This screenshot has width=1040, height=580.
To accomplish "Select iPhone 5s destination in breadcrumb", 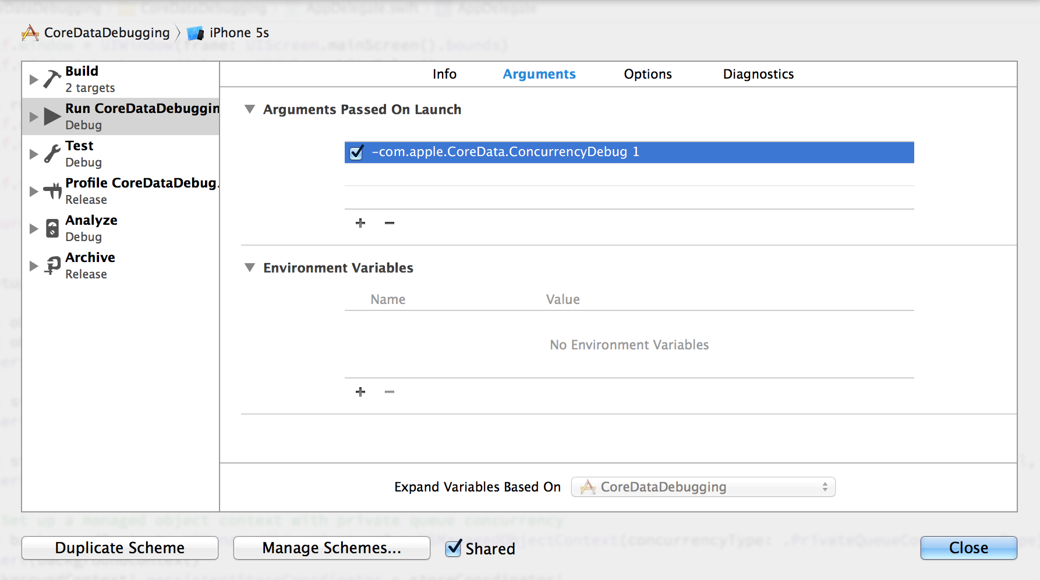I will [239, 33].
